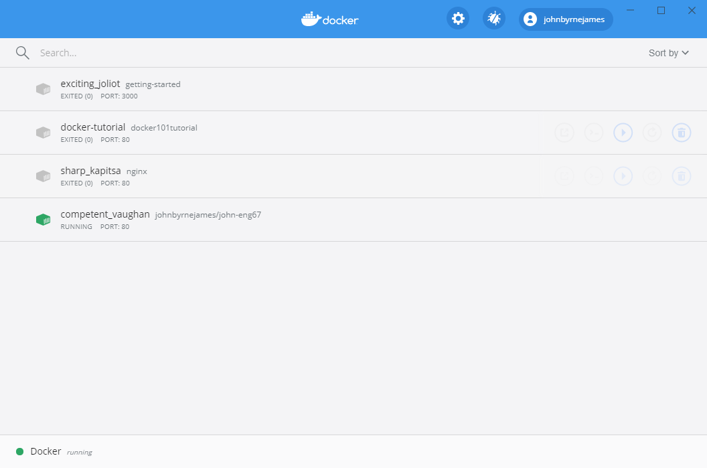Open docker-tutorial in browser icon
Image resolution: width=707 pixels, height=468 pixels.
564,133
